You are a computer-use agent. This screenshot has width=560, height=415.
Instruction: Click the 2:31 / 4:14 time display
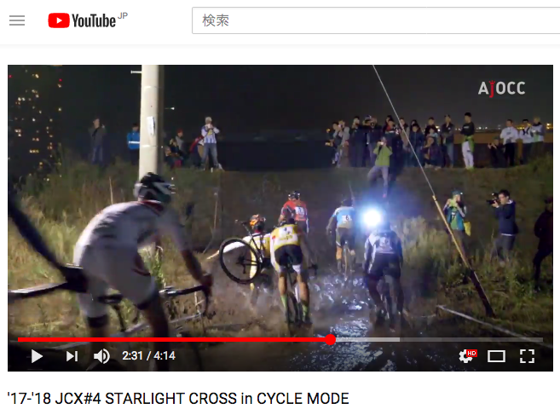pos(148,355)
